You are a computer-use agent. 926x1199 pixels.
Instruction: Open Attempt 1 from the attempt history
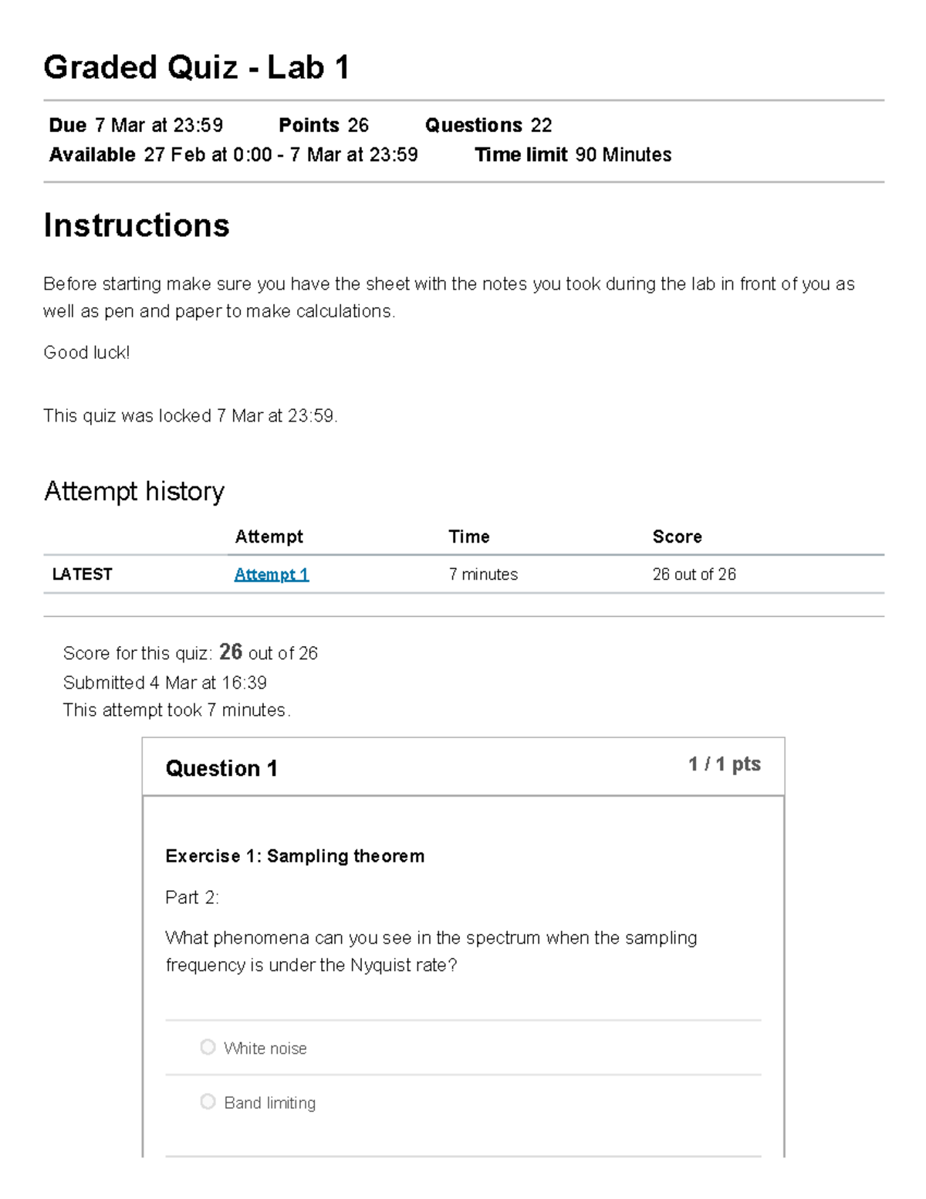(x=272, y=574)
